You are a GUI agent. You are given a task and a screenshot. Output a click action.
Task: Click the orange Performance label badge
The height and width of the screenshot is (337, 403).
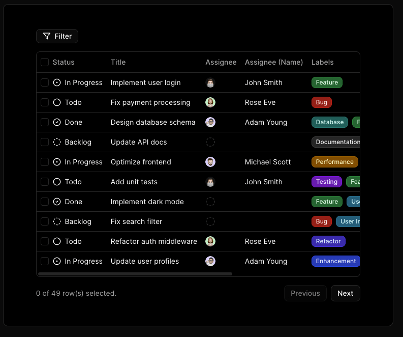coord(334,162)
